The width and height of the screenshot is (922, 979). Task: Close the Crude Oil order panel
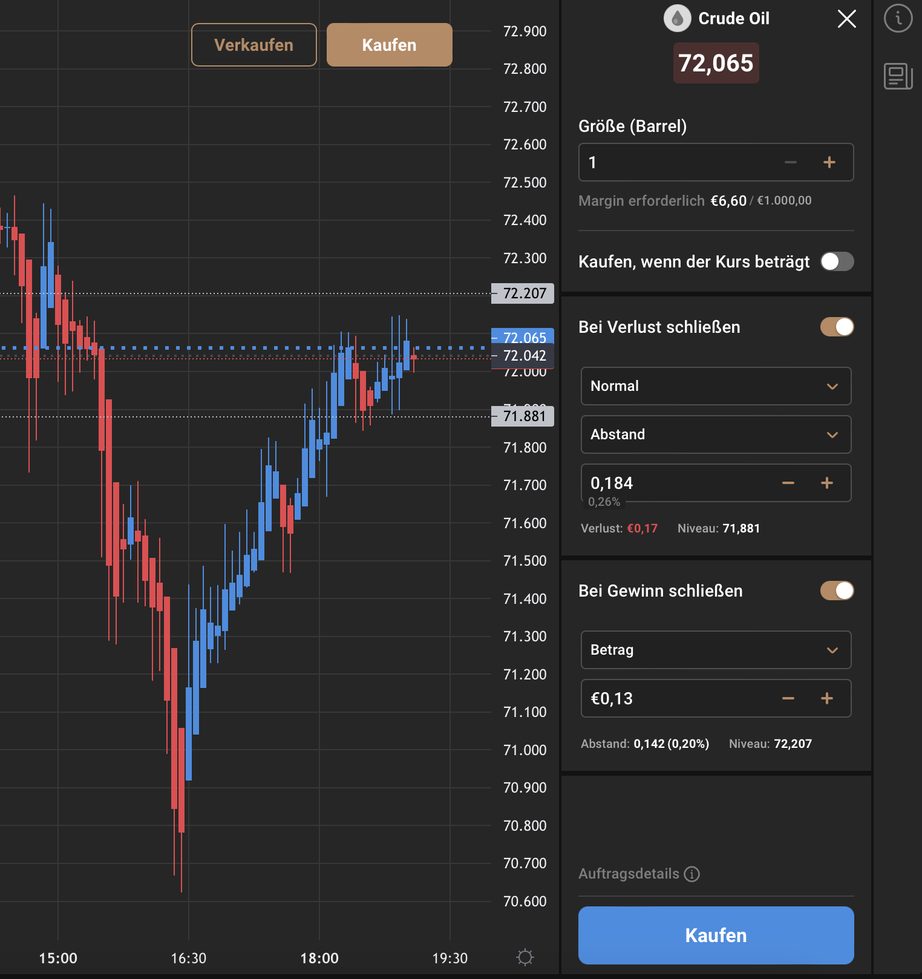point(846,19)
